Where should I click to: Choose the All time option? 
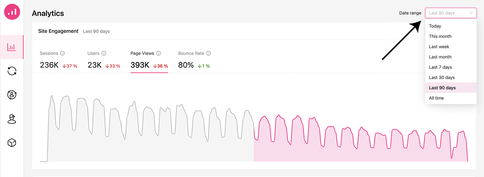pyautogui.click(x=436, y=98)
